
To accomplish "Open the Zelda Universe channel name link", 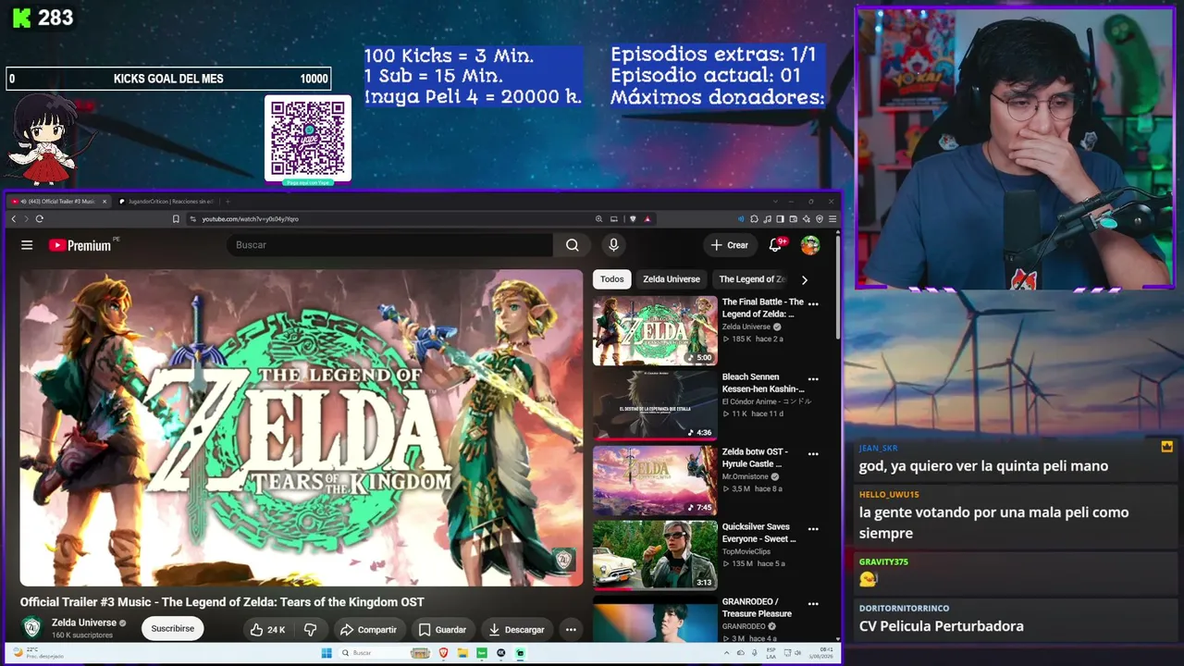I will [x=84, y=623].
